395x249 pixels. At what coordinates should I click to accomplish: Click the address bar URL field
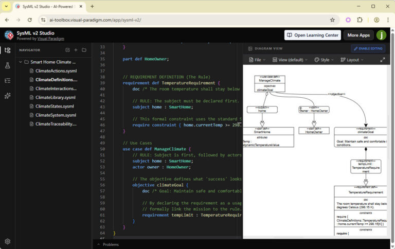coord(189,20)
